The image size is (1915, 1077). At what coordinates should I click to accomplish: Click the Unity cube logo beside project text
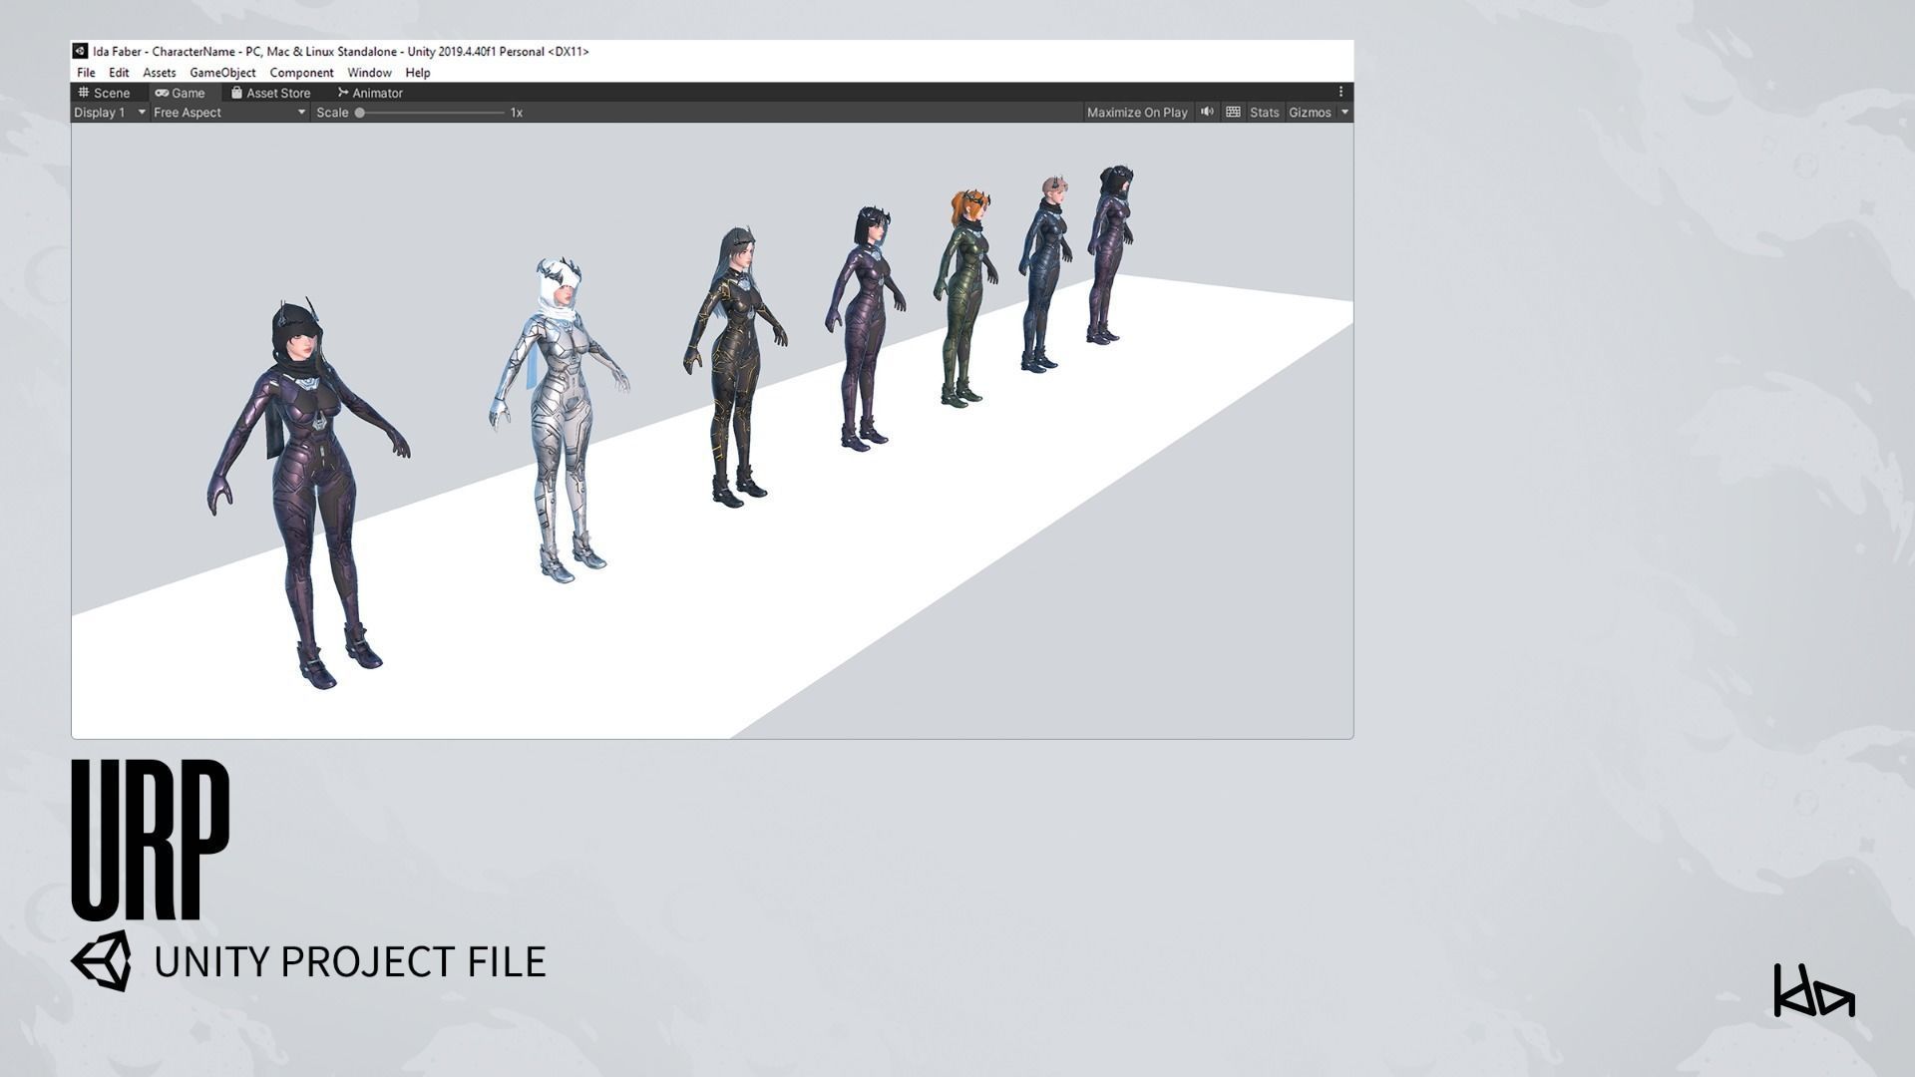[101, 961]
